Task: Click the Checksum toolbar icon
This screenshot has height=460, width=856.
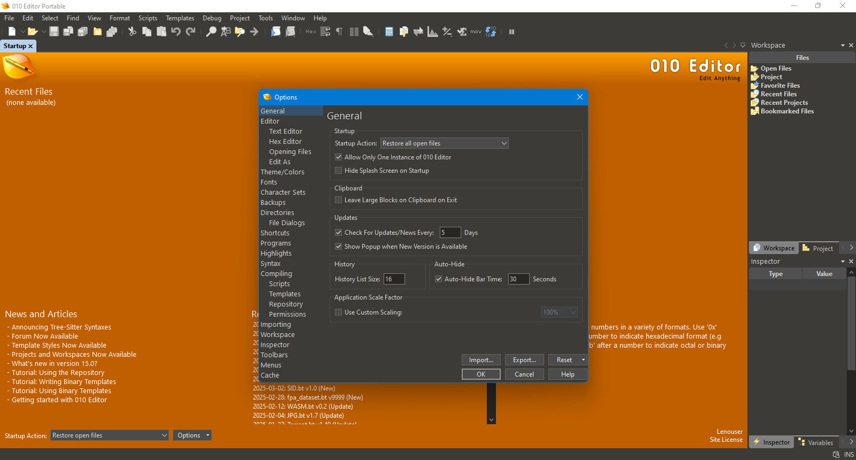Action: coord(461,32)
